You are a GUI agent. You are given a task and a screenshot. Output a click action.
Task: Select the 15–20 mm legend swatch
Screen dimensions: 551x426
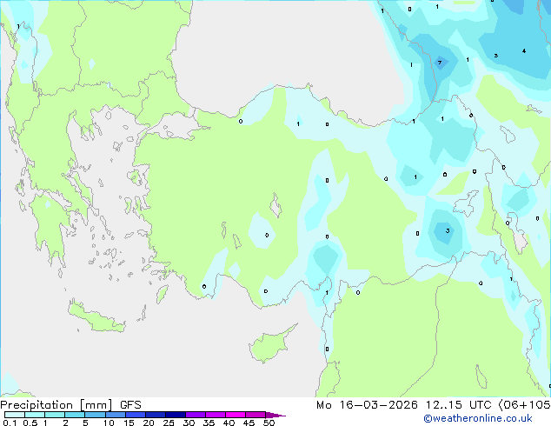click(135, 415)
